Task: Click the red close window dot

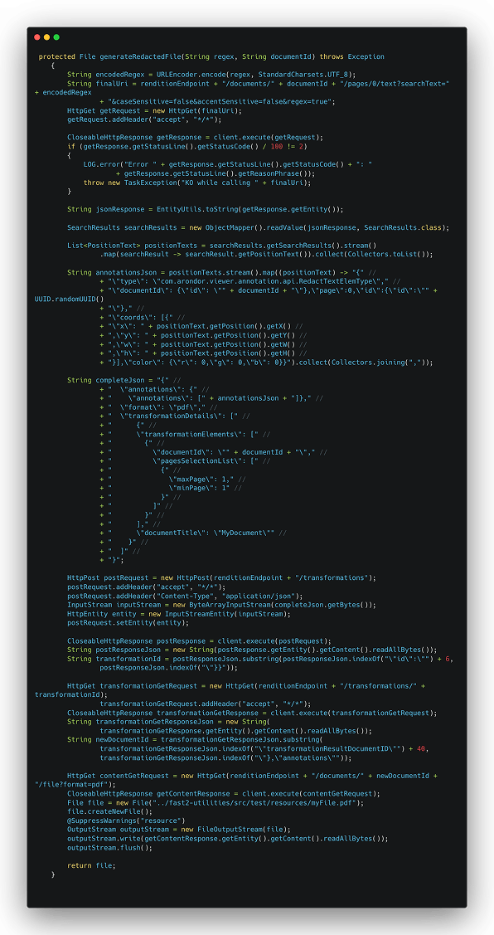Action: click(x=37, y=37)
